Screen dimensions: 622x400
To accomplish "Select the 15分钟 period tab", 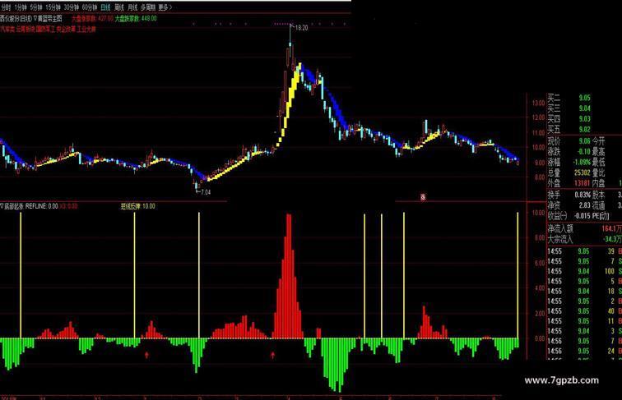I will (53, 7).
